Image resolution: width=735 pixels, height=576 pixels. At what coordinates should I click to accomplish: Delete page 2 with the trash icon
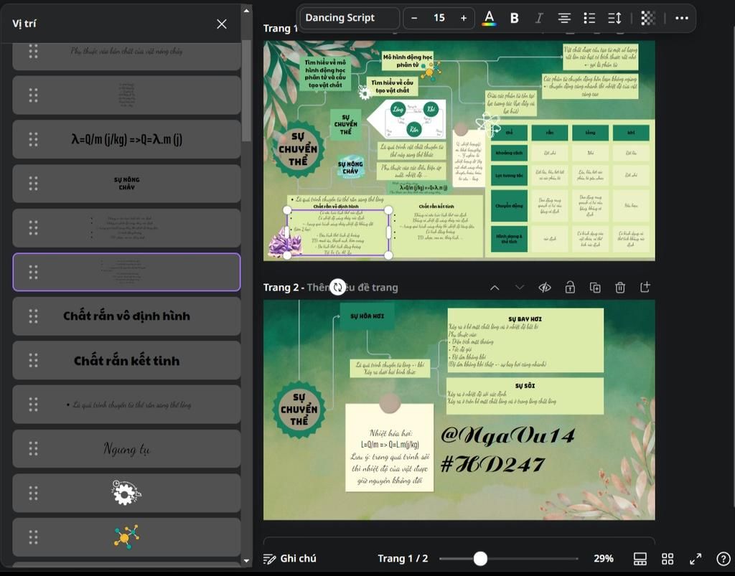tap(620, 288)
